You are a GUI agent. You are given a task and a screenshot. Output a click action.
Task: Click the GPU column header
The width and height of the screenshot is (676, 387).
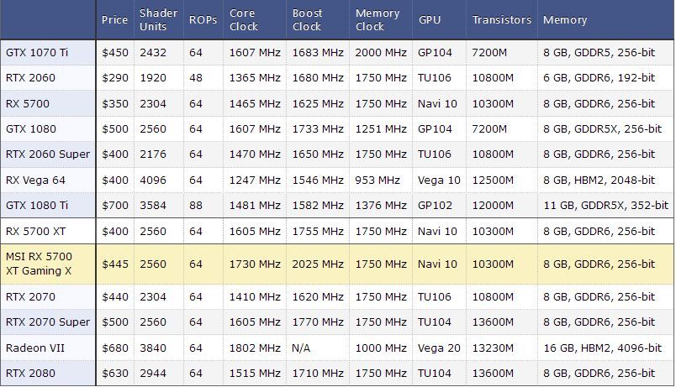pos(430,20)
